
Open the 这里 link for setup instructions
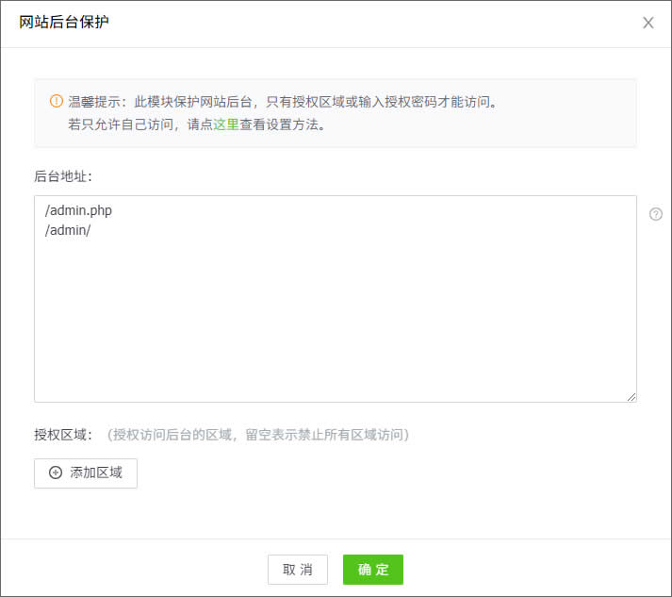[x=226, y=124]
